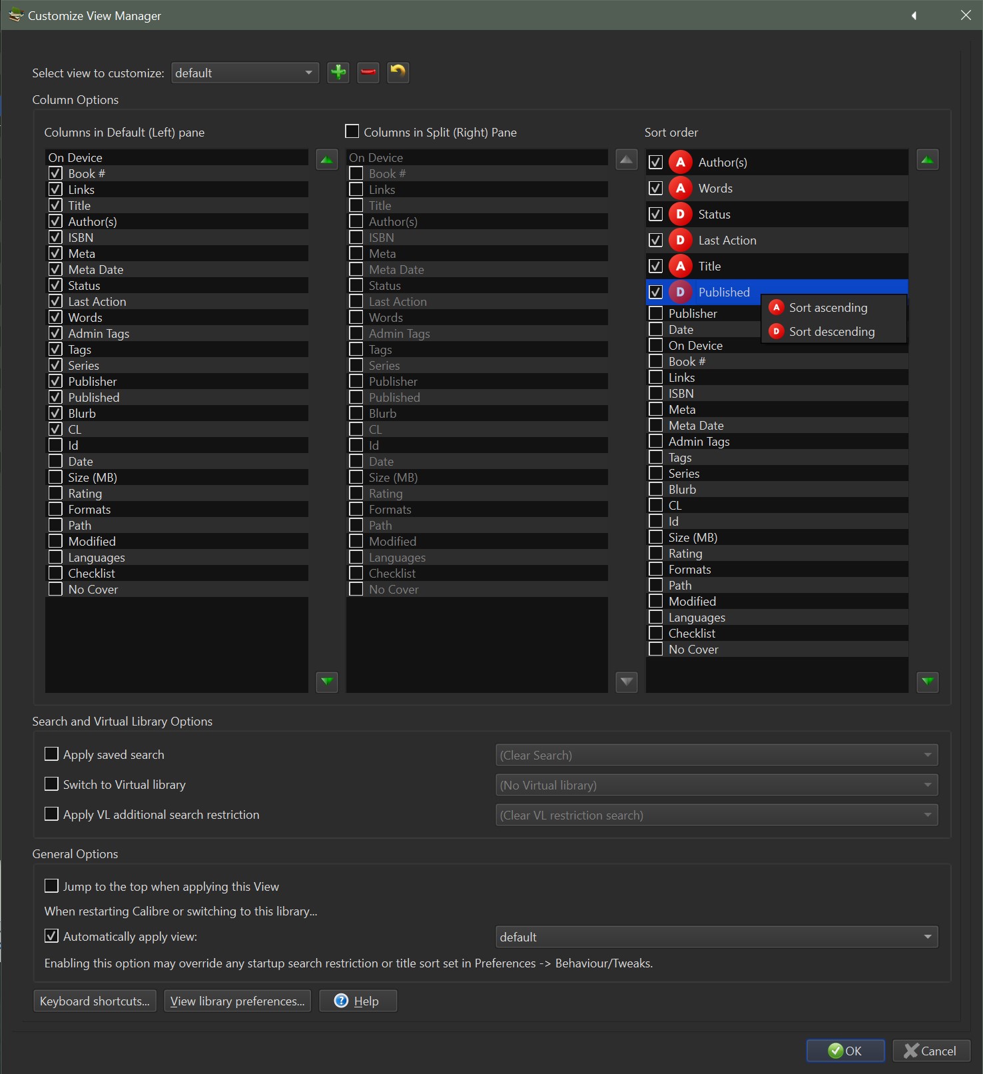Toggle sort direction icon for Author(s)
This screenshot has width=983, height=1074.
680,163
